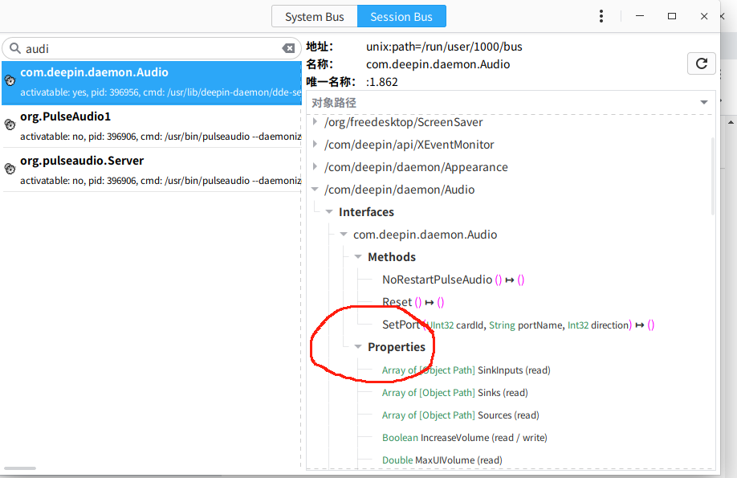Select the SetPort method row
This screenshot has width=737, height=478.
(518, 325)
